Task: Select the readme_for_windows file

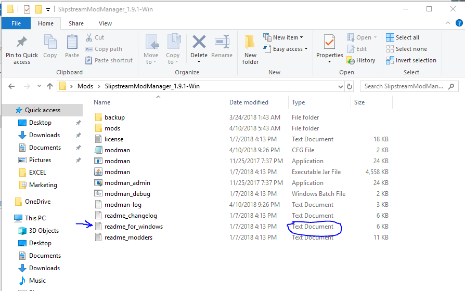Action: [134, 227]
